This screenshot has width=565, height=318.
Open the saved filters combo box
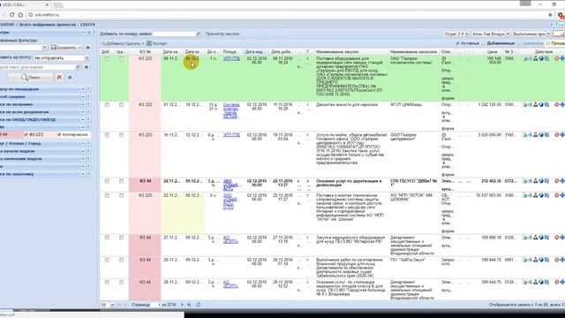click(x=44, y=48)
